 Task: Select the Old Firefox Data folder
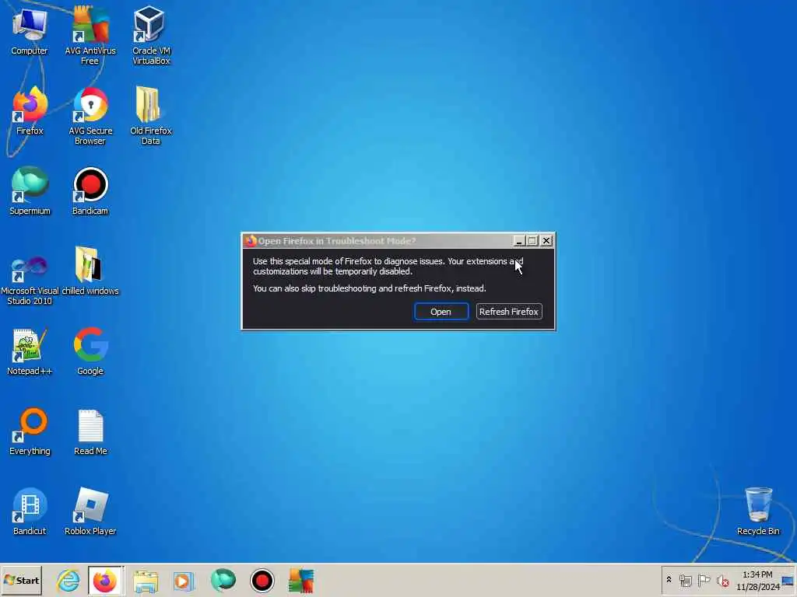click(x=150, y=116)
